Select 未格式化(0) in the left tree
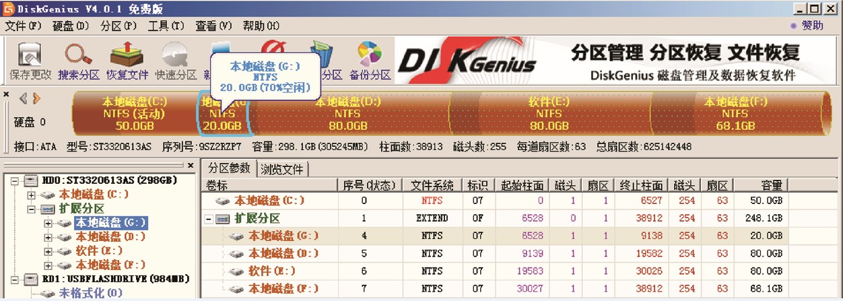The image size is (843, 301). coord(91,293)
